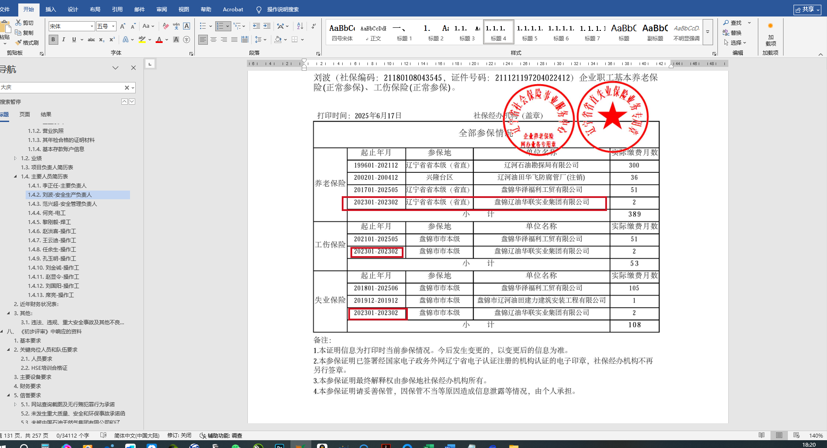Jump to previous search result arrow
This screenshot has height=448, width=827.
coord(124,102)
